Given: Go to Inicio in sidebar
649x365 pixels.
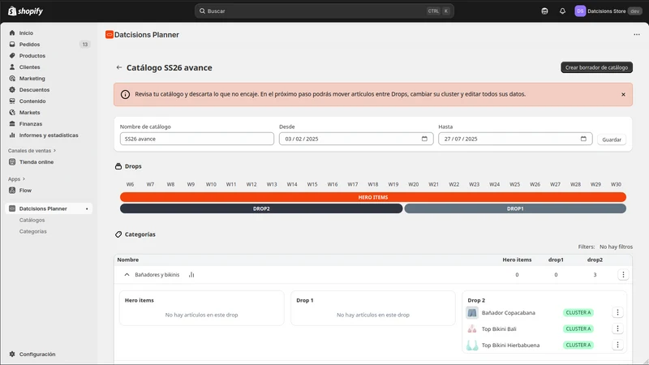Looking at the screenshot, I should pos(26,32).
